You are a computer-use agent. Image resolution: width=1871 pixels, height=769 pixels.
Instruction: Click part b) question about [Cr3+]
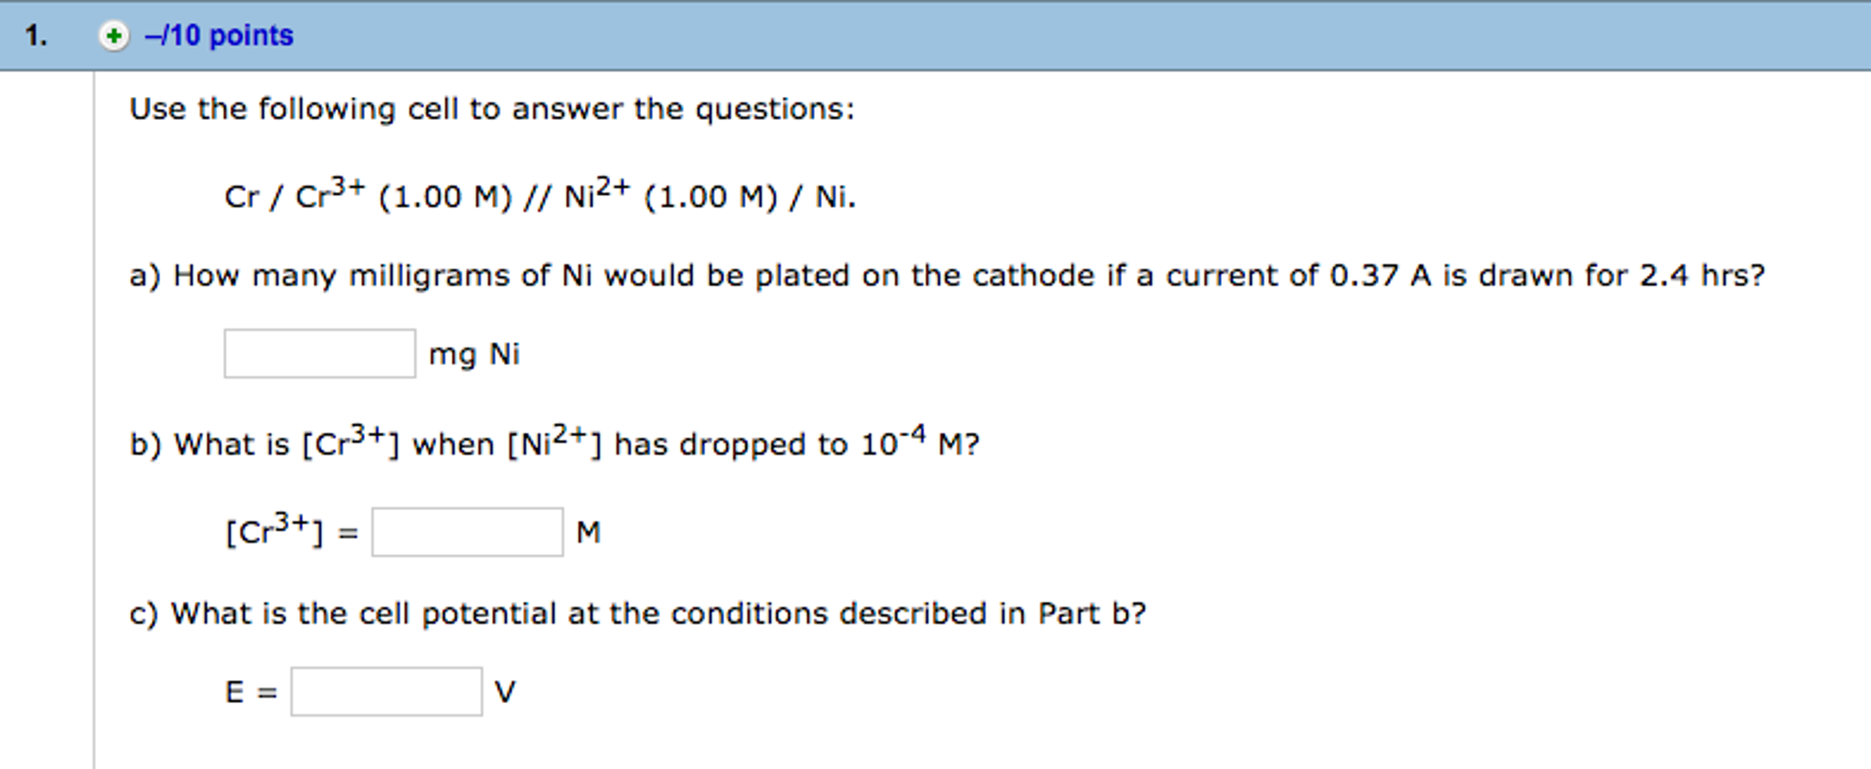point(554,443)
